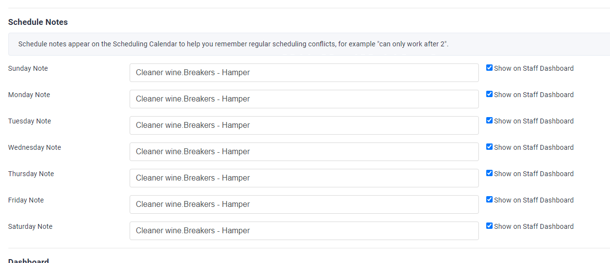Click inside the Wednesday Note input
The height and width of the screenshot is (263, 610).
[304, 152]
